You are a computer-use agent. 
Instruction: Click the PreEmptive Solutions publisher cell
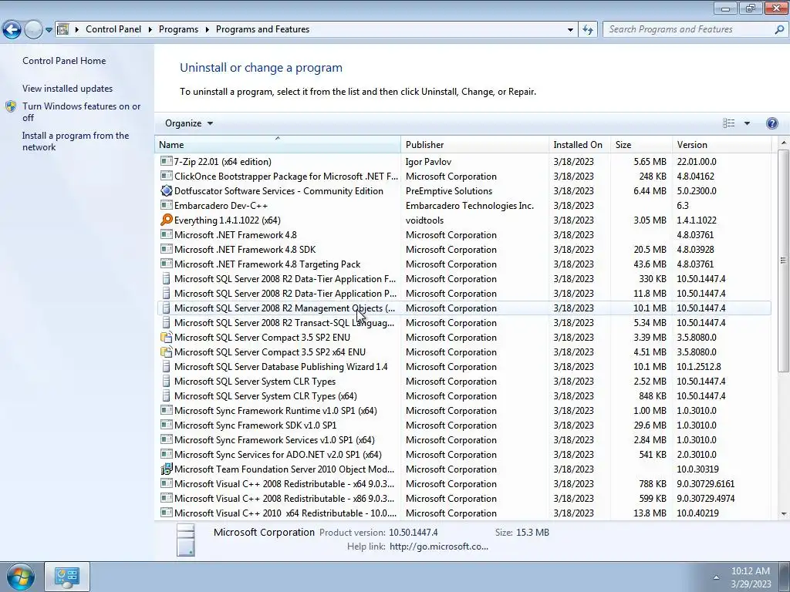(x=449, y=191)
